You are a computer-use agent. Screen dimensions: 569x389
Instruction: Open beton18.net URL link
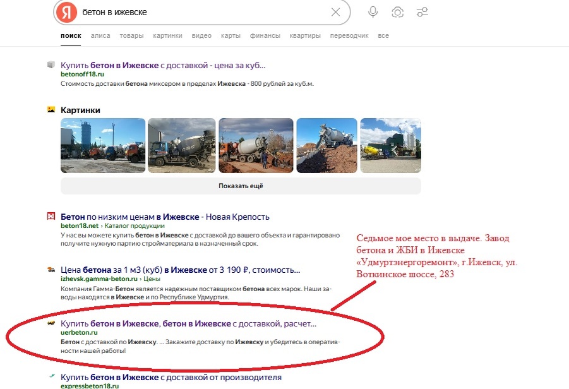point(80,225)
